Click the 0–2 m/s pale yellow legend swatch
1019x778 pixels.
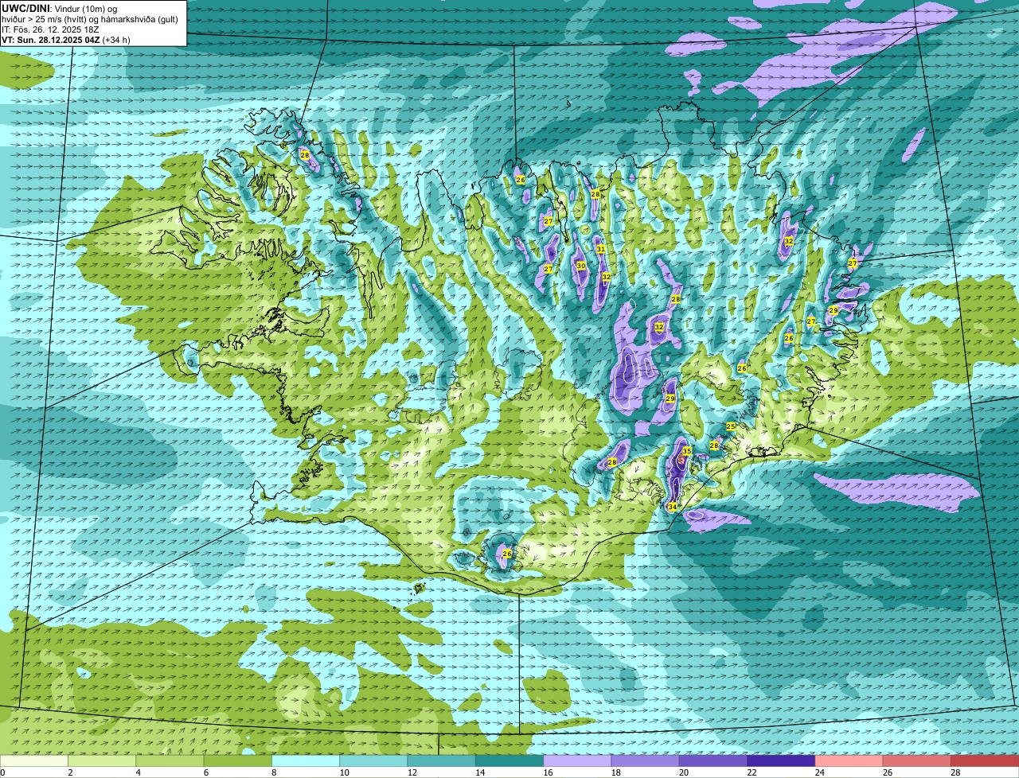[x=34, y=761]
